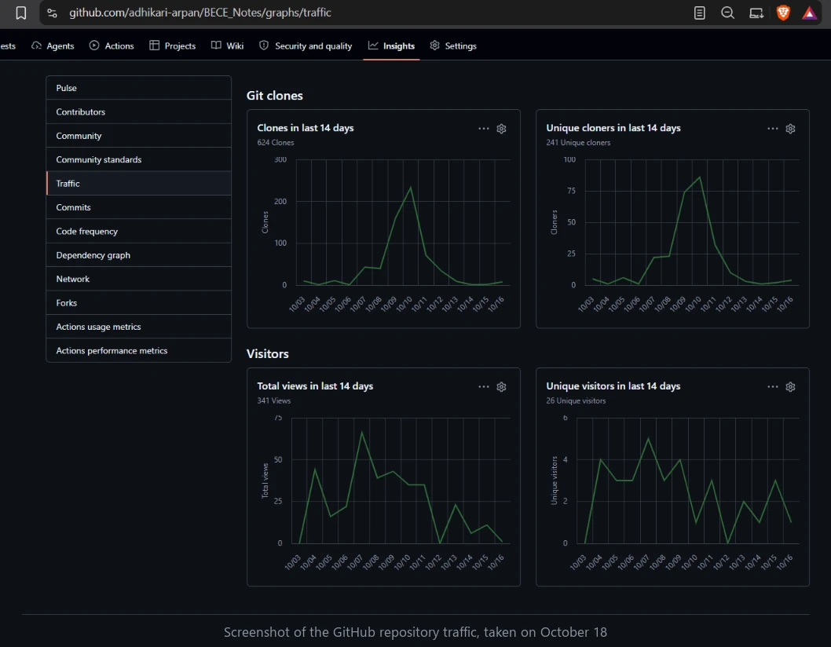Image resolution: width=831 pixels, height=647 pixels.
Task: Open Network in the sidebar
Action: (x=139, y=279)
